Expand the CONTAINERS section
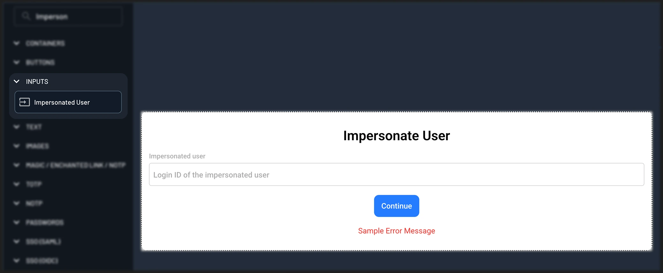The image size is (663, 273). click(x=17, y=43)
